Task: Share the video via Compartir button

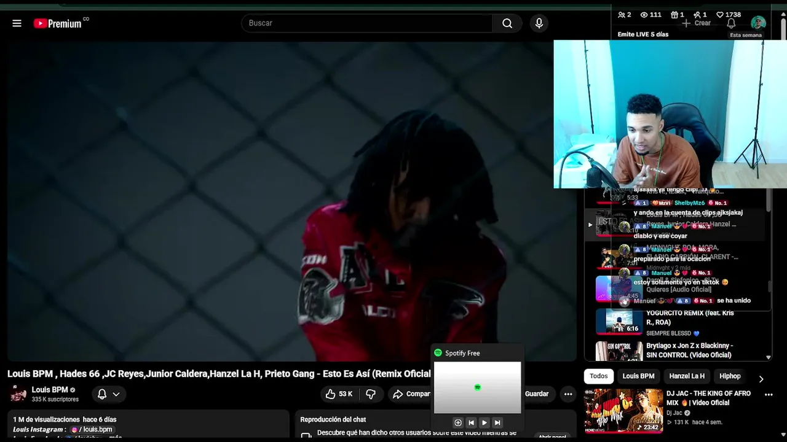Action: point(411,394)
